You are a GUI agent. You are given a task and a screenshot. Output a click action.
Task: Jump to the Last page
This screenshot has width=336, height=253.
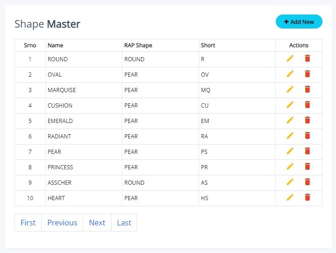click(x=124, y=223)
